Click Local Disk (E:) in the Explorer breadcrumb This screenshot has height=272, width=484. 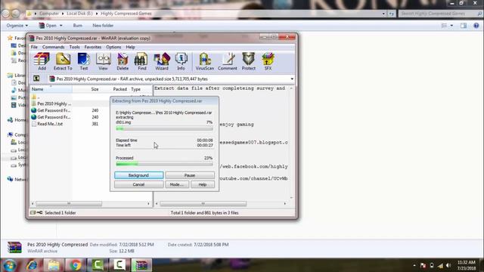pos(79,14)
